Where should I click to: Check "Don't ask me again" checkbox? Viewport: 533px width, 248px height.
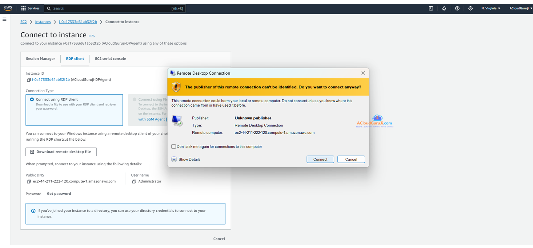[x=173, y=146]
